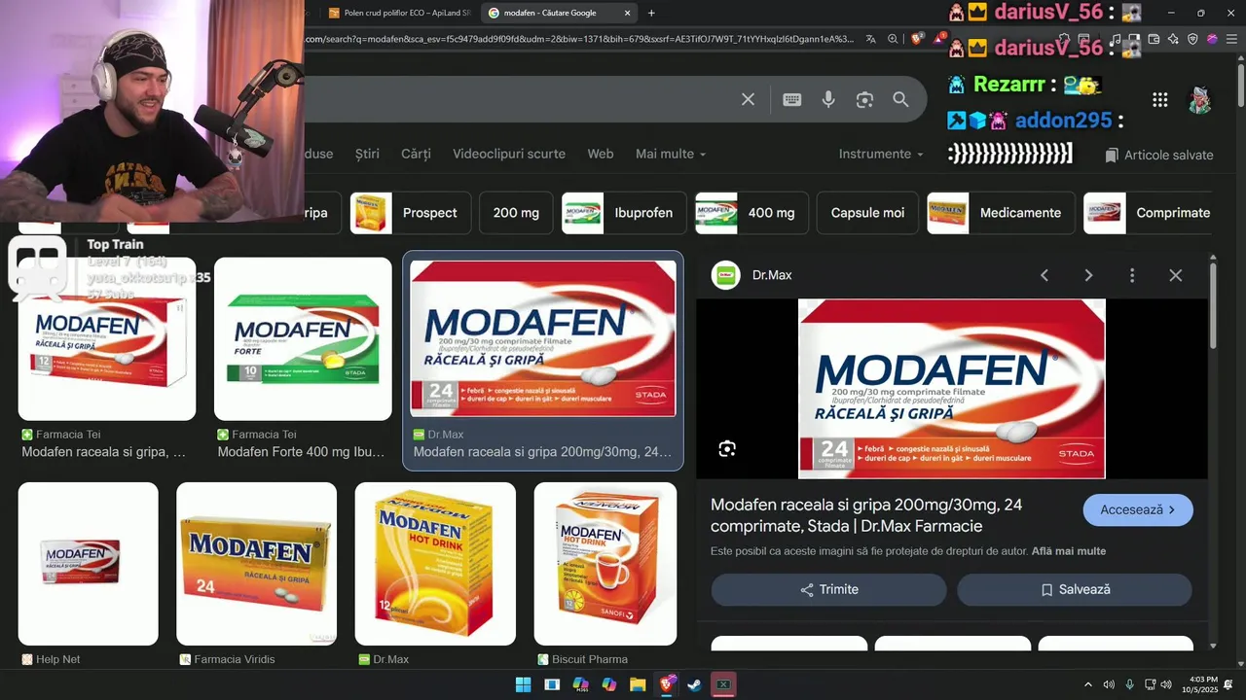
Task: Open Brave Rewards triangle icon
Action: pyautogui.click(x=939, y=39)
